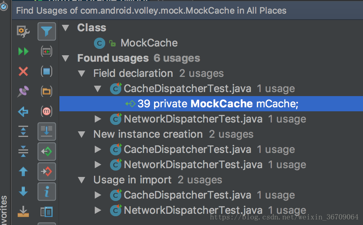363x225 pixels.
Task: Expand NetworkDispatcherTest.java under Usage in import
Action: 98,210
